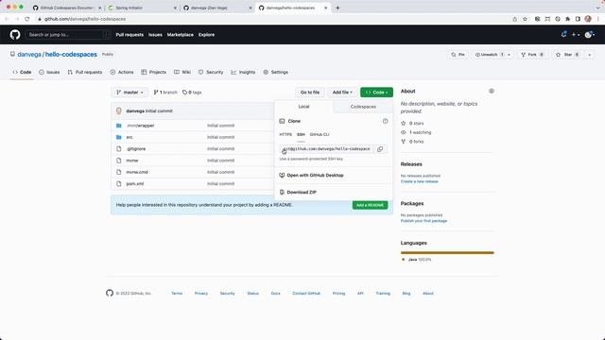
Task: Switch to the Spring Initializr browser tab
Action: click(x=141, y=8)
